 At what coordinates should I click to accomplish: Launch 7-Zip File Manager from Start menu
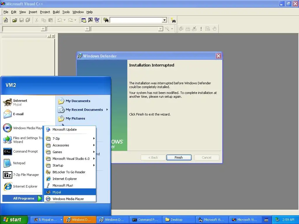(x=22, y=175)
